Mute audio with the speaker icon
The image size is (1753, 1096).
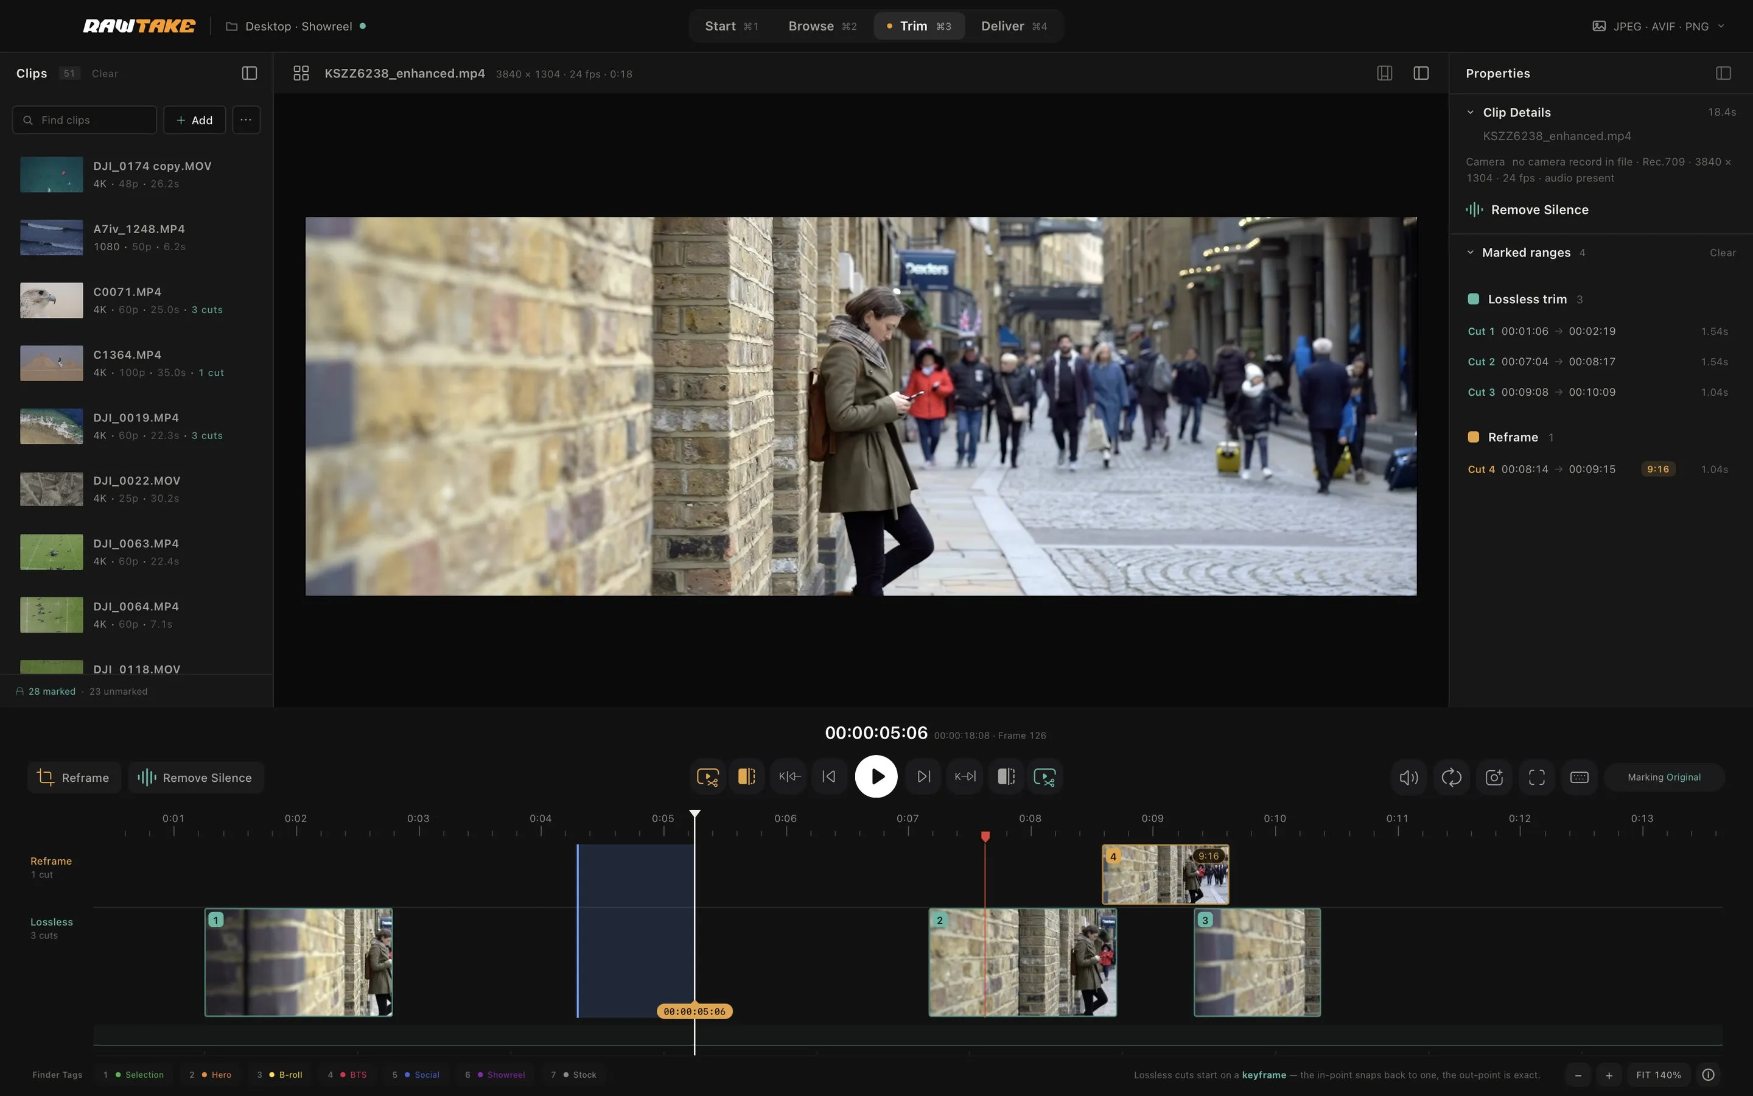1409,778
